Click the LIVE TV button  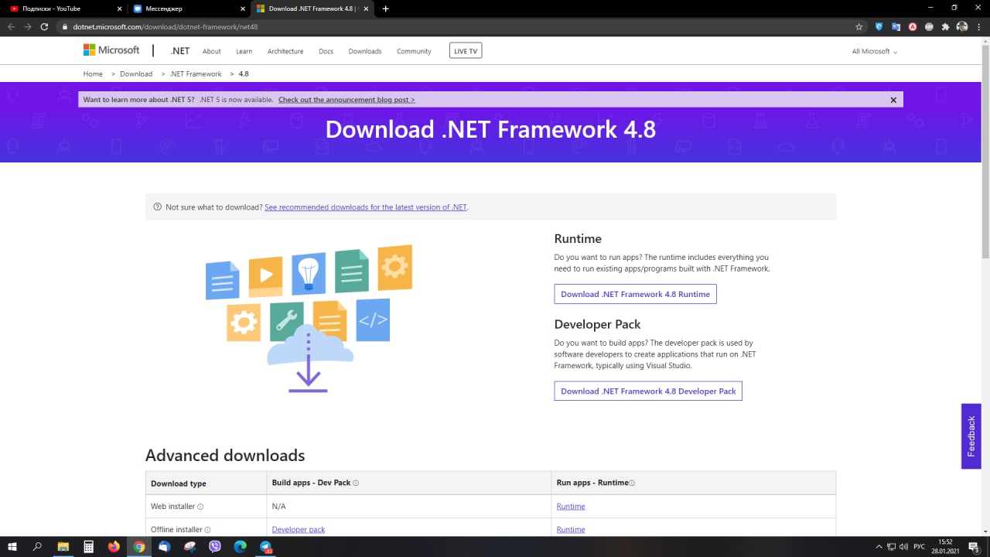pyautogui.click(x=466, y=51)
